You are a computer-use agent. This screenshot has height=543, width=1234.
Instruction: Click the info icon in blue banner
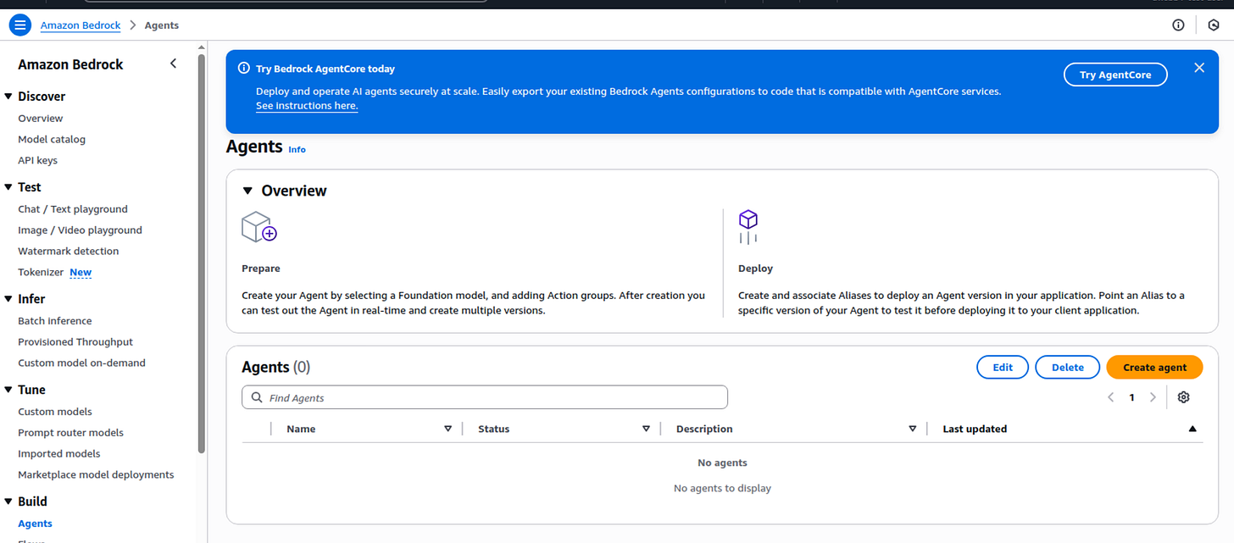click(244, 69)
